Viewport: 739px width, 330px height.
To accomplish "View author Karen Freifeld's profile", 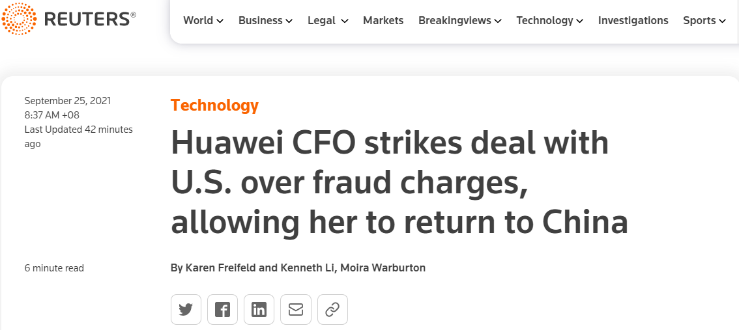I will coord(222,268).
